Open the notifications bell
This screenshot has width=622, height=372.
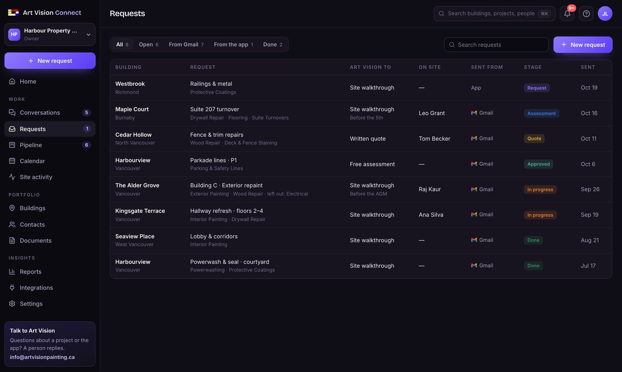tap(567, 14)
